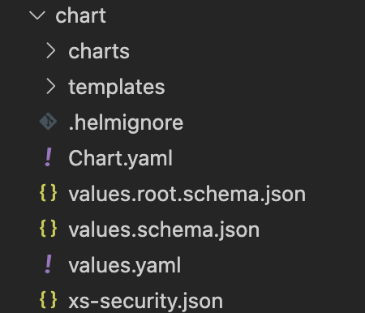365x313 pixels.
Task: Open the values.yaml file
Action: point(125,266)
